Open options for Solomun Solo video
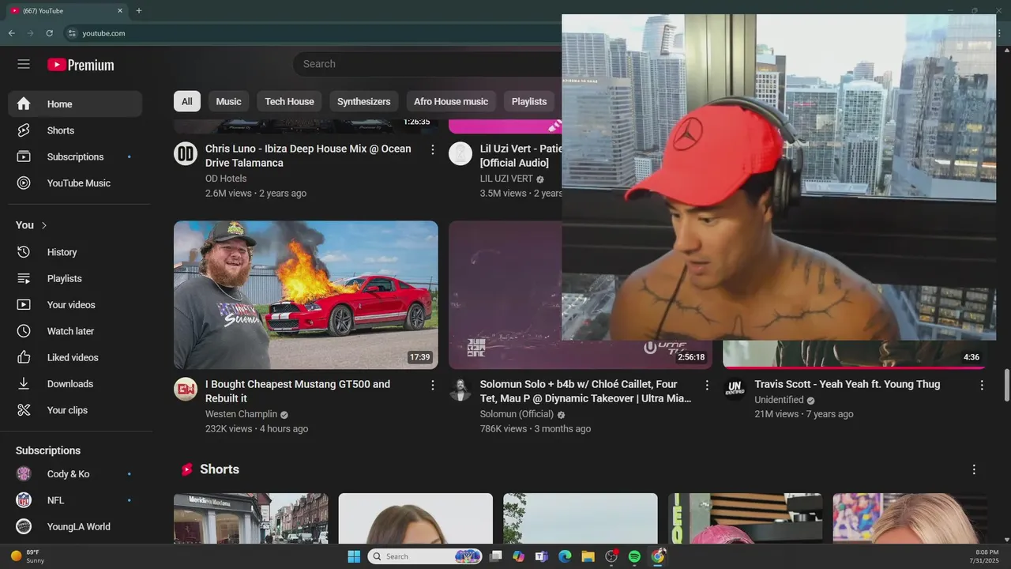The height and width of the screenshot is (569, 1011). point(707,385)
